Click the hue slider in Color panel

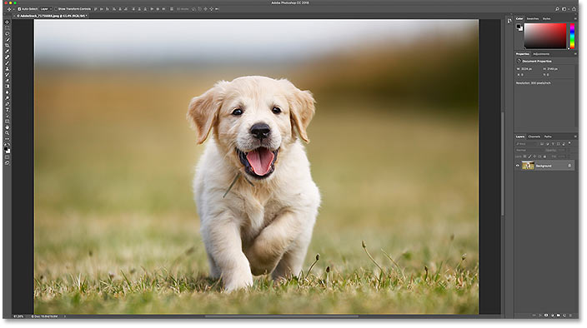[x=572, y=36]
